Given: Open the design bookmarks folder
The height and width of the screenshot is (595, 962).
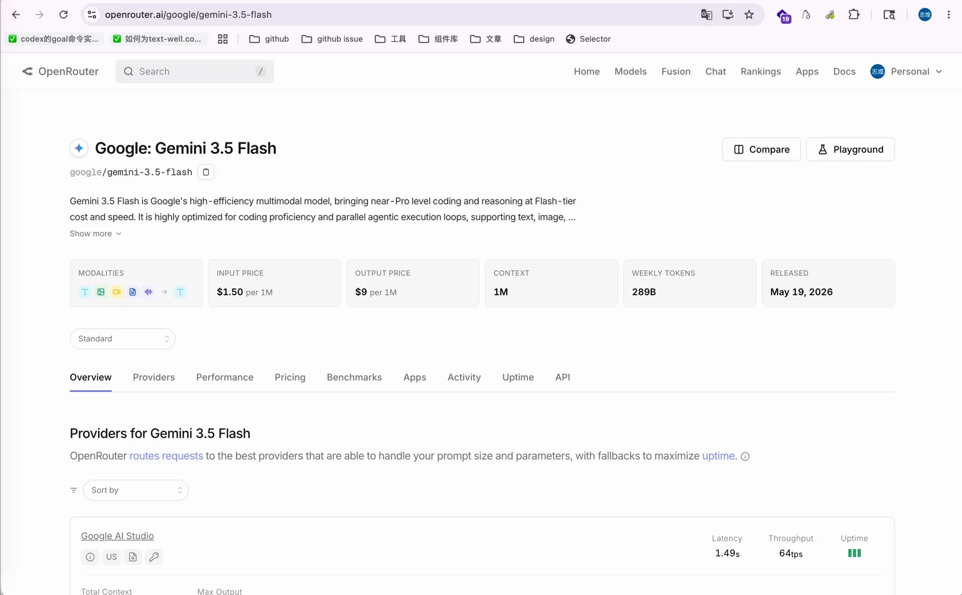Looking at the screenshot, I should tap(534, 39).
